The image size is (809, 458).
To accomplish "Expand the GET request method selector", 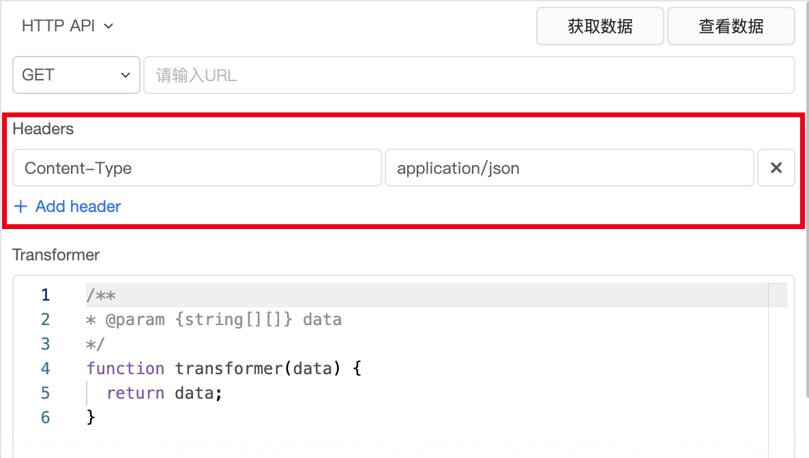I will click(76, 75).
